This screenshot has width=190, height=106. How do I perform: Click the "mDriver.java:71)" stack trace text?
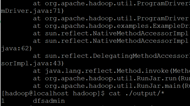[32, 11]
